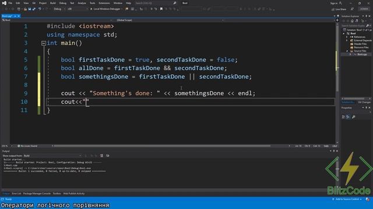Open the Test menu
This screenshot has width=373, height=209.
[x=72, y=3]
